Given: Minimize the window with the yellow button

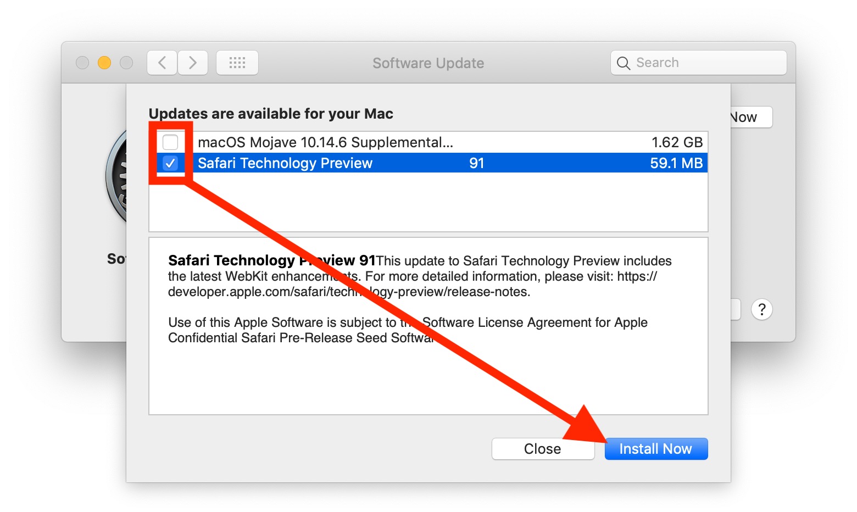Looking at the screenshot, I should [104, 63].
